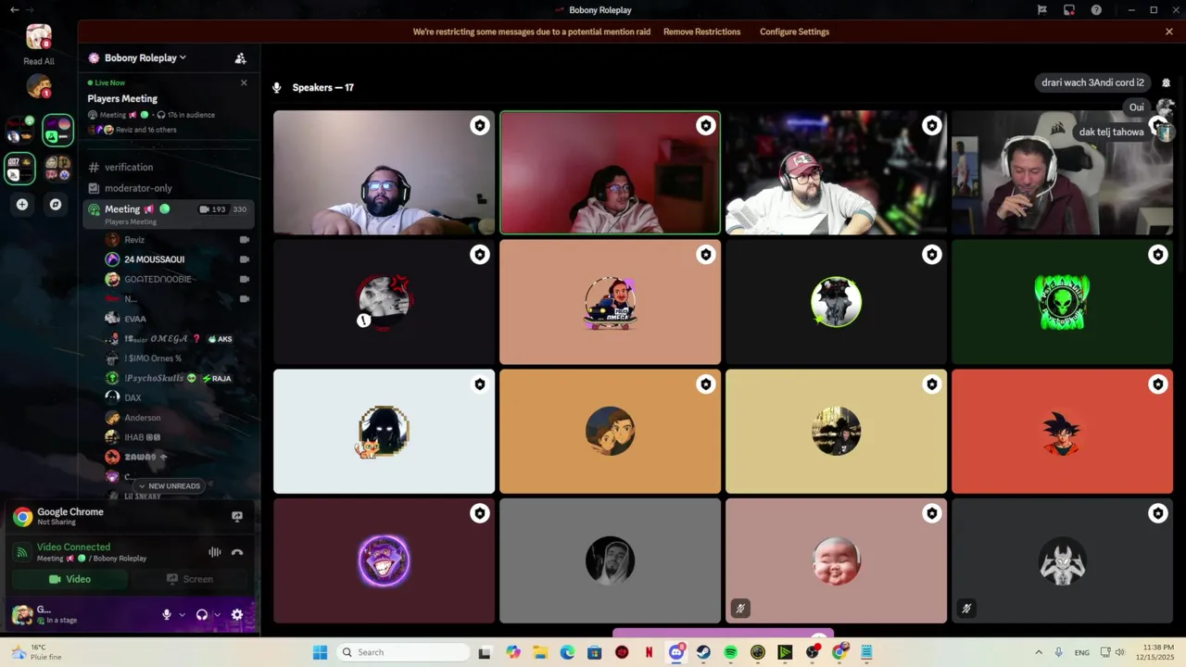
Task: Click moderator shield on first webcam tile
Action: tap(479, 125)
